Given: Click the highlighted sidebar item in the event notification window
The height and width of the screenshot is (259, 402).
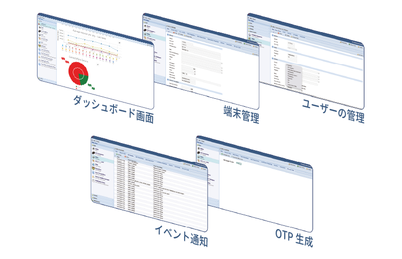Looking at the screenshot, I should click(102, 160).
